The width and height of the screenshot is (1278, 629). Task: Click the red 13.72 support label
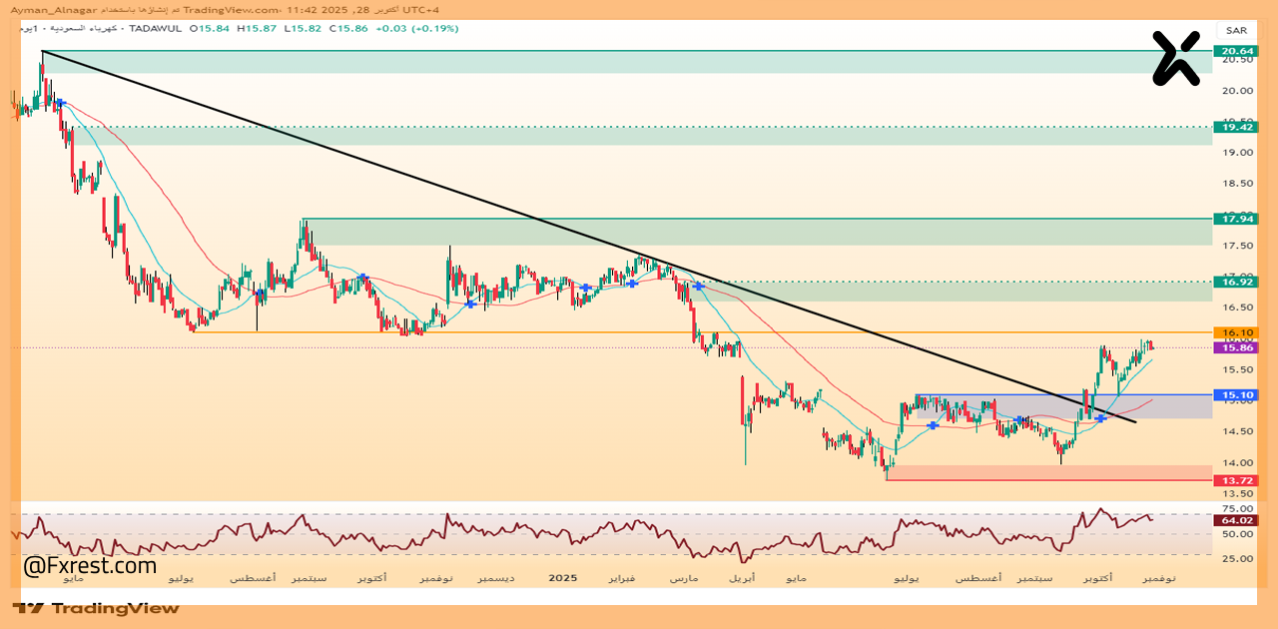1233,480
